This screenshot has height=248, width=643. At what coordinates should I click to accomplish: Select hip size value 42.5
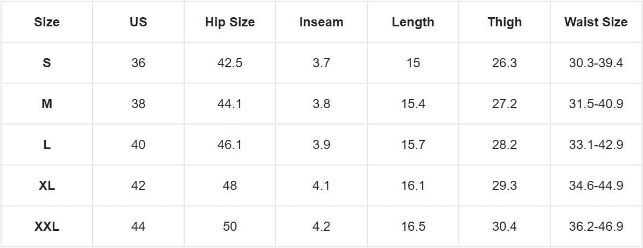(x=229, y=63)
